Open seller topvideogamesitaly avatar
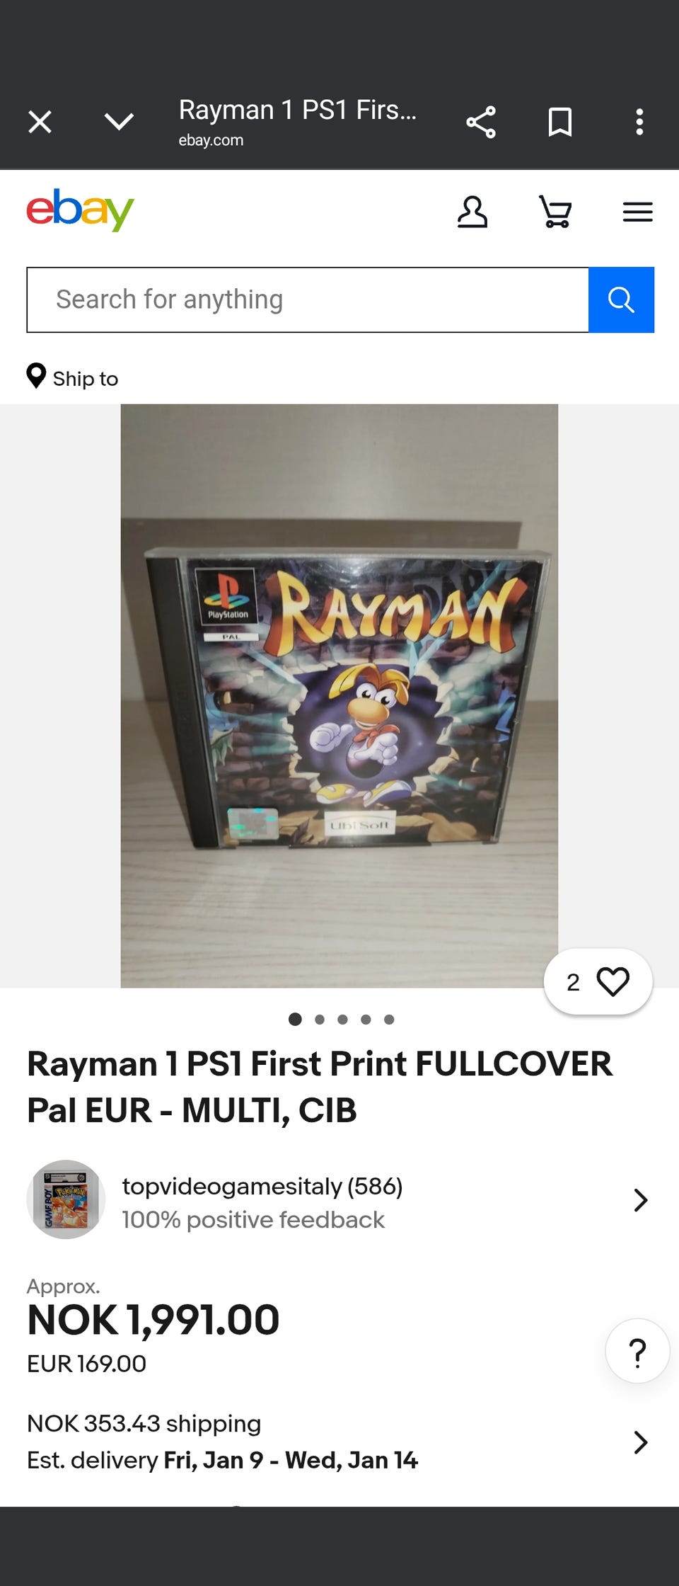This screenshot has width=679, height=1586. [66, 1199]
